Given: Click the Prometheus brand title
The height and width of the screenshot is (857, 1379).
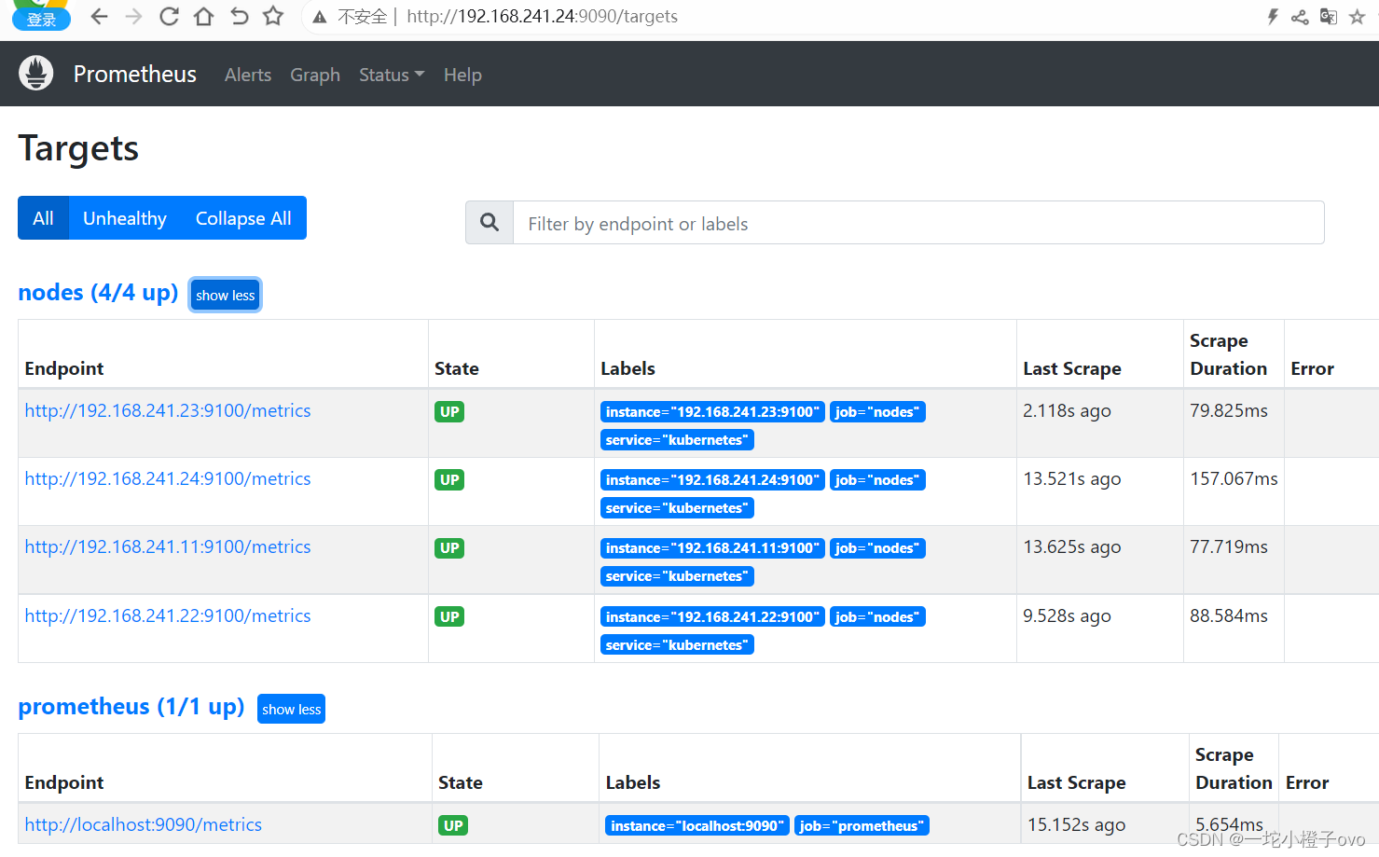Looking at the screenshot, I should click(x=135, y=74).
